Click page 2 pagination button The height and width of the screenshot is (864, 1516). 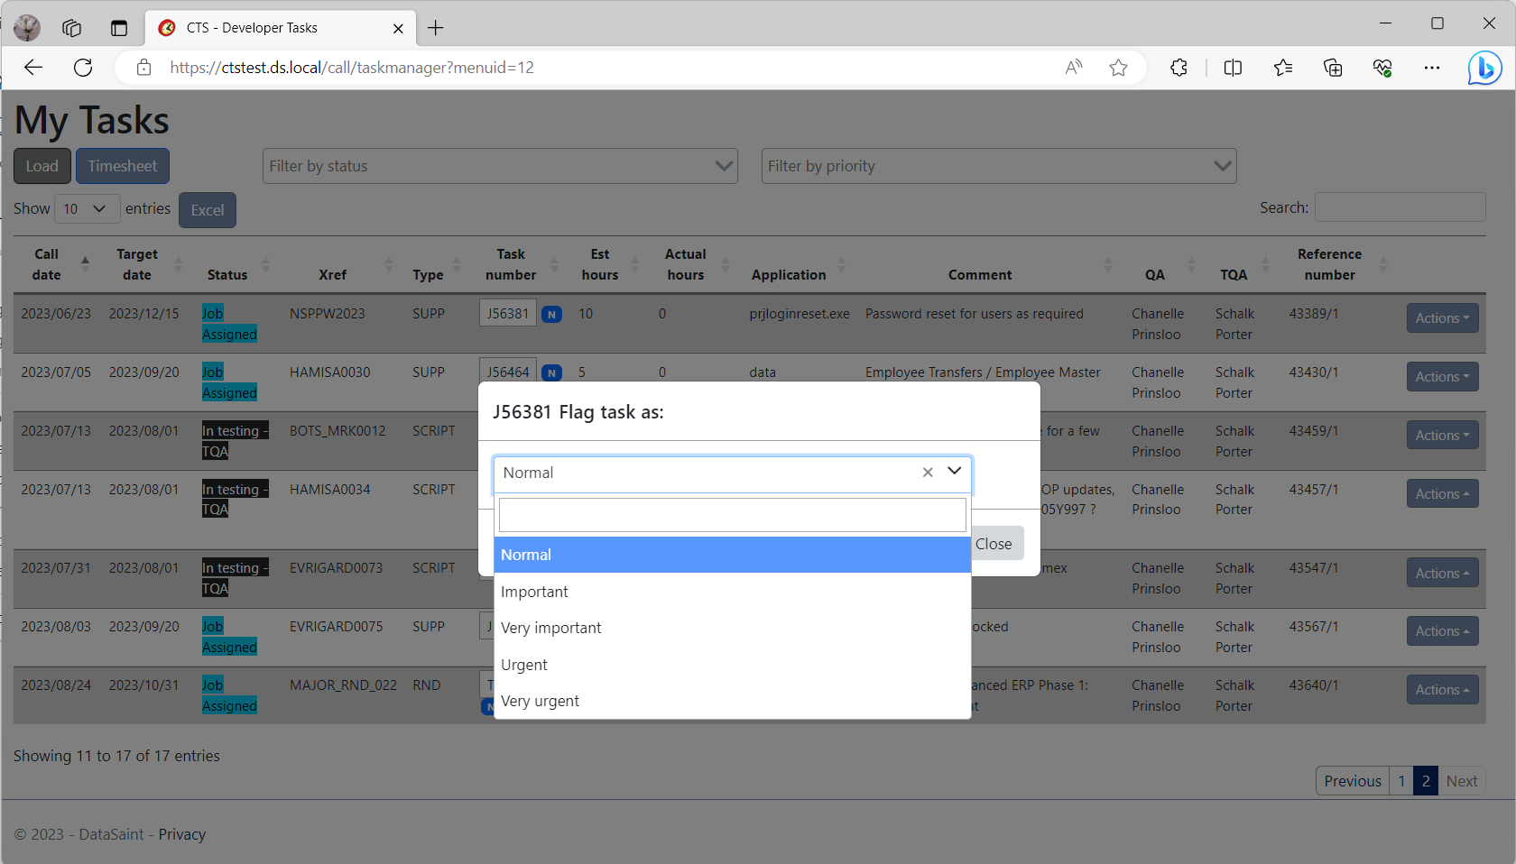tap(1426, 781)
